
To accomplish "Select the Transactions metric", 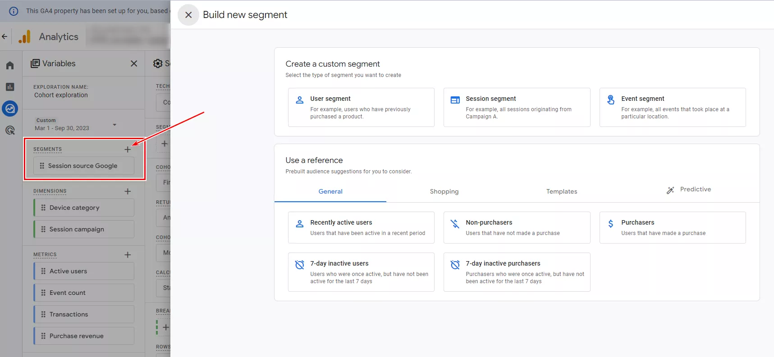I will click(84, 314).
